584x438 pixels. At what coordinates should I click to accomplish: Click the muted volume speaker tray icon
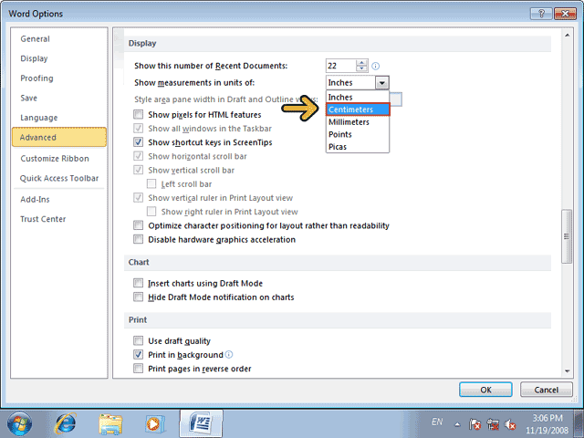coord(510,424)
